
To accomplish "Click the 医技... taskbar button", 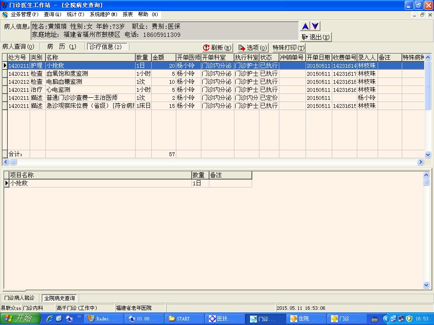I will tap(225, 319).
